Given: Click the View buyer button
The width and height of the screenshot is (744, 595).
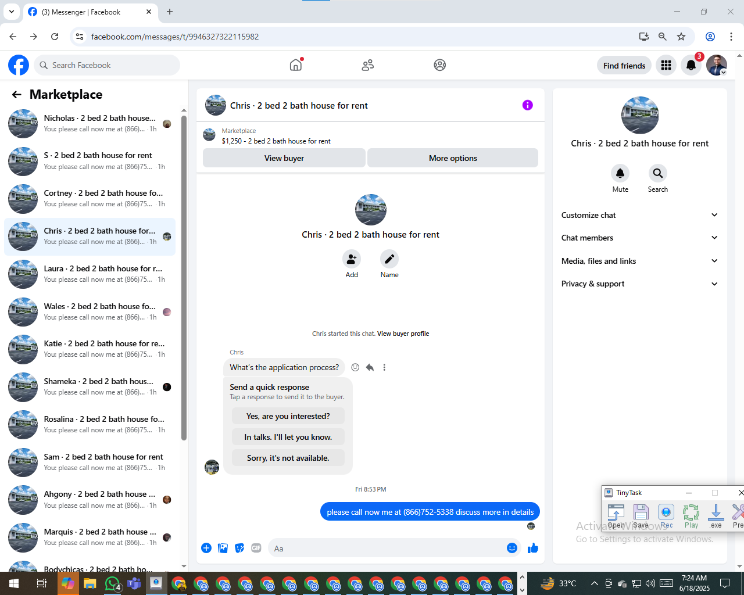Looking at the screenshot, I should 284,158.
